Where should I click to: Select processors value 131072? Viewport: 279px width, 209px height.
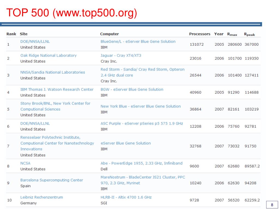tap(197, 44)
